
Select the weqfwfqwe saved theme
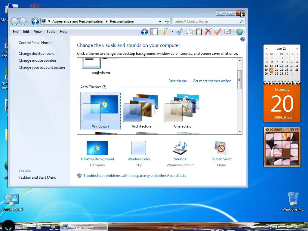click(100, 67)
